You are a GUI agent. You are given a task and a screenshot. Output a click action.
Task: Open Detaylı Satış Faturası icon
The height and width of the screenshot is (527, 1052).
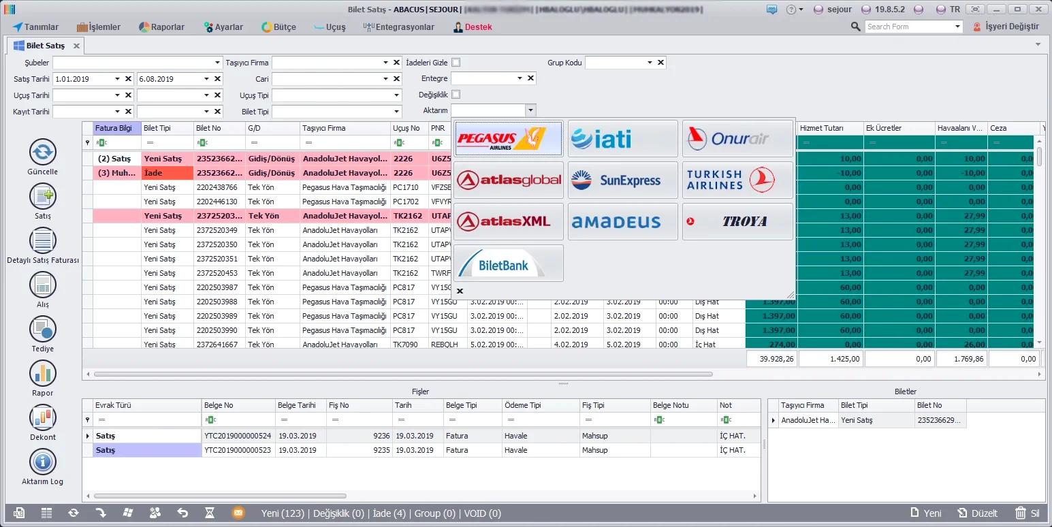[42, 240]
